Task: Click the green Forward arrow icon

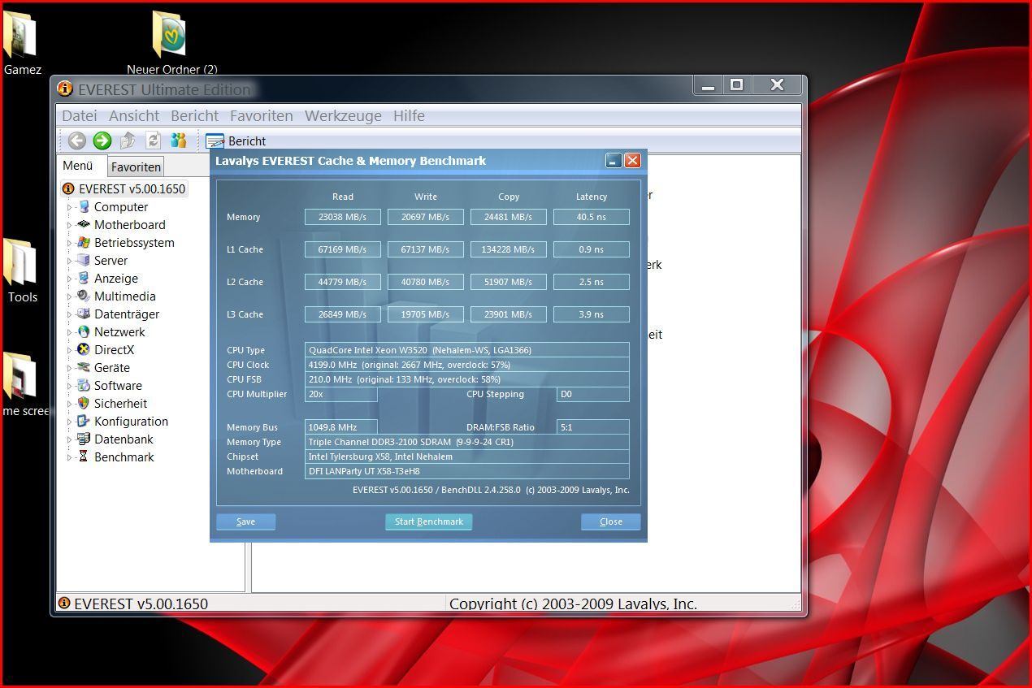Action: click(x=102, y=141)
